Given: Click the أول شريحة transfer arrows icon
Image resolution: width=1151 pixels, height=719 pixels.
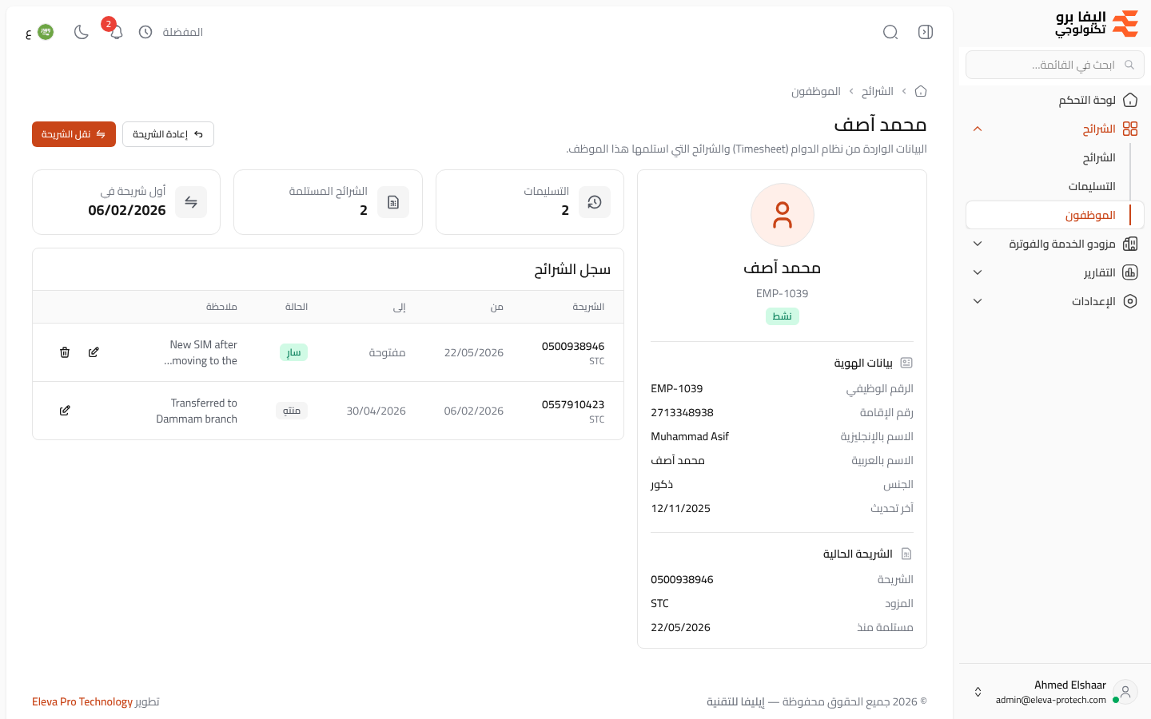Looking at the screenshot, I should tap(191, 202).
